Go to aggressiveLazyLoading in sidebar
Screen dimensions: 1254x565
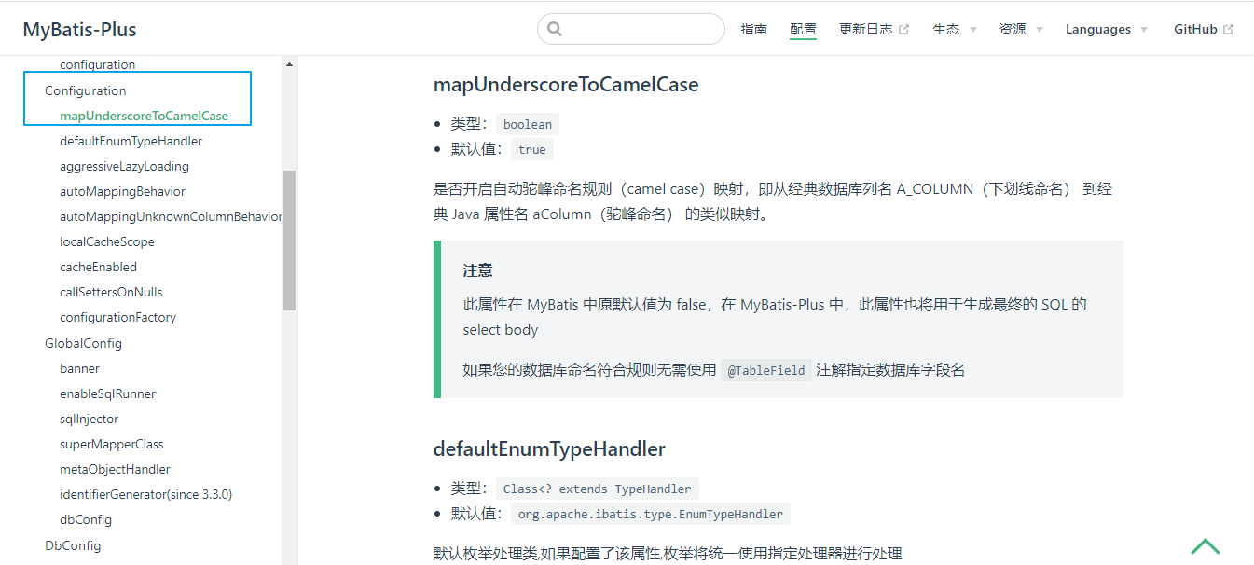124,166
